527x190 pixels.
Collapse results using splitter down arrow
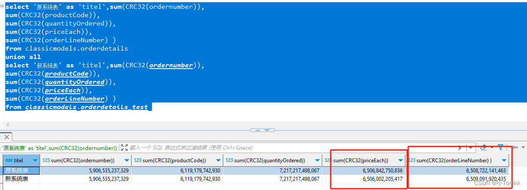click(268, 130)
